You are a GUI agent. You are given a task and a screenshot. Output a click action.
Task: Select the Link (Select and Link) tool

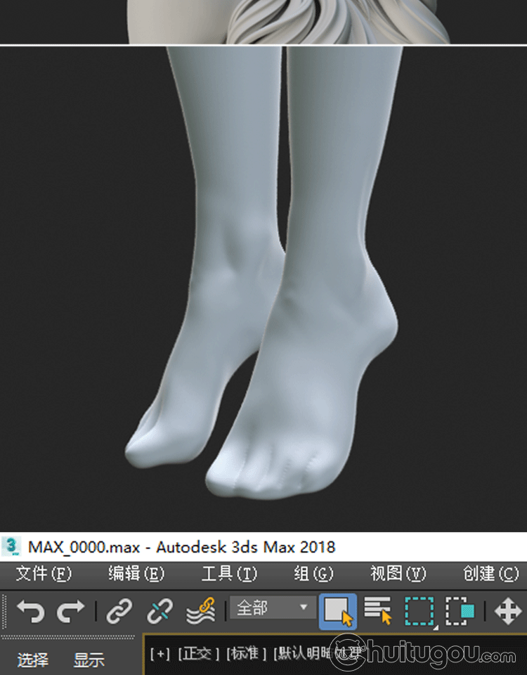[x=119, y=611]
